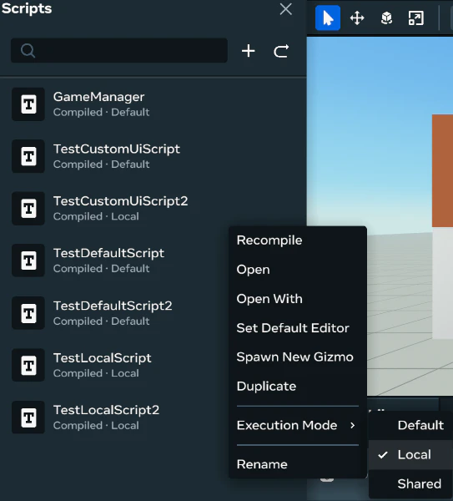Viewport: 453px width, 501px height.
Task: Choose the rotate cube tool
Action: coord(386,18)
